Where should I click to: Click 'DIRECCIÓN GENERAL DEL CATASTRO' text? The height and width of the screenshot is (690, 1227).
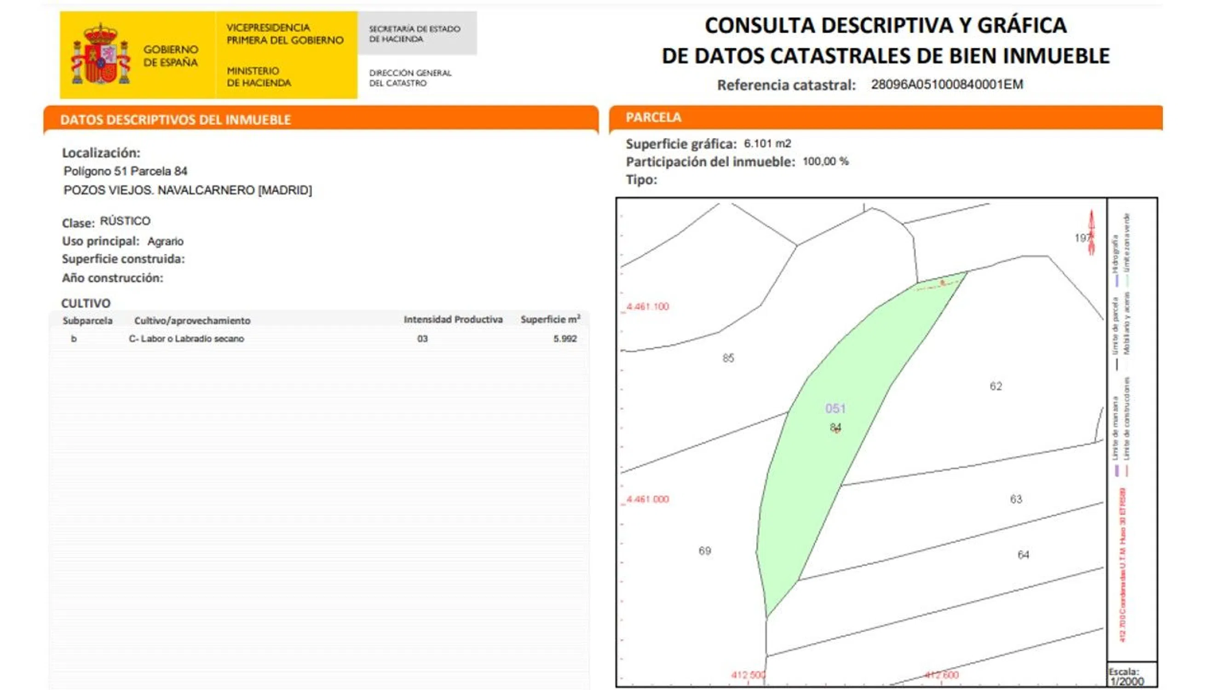coord(410,78)
